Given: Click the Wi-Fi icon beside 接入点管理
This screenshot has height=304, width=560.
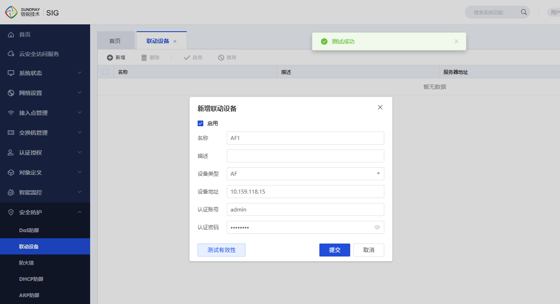Looking at the screenshot, I should (x=11, y=113).
